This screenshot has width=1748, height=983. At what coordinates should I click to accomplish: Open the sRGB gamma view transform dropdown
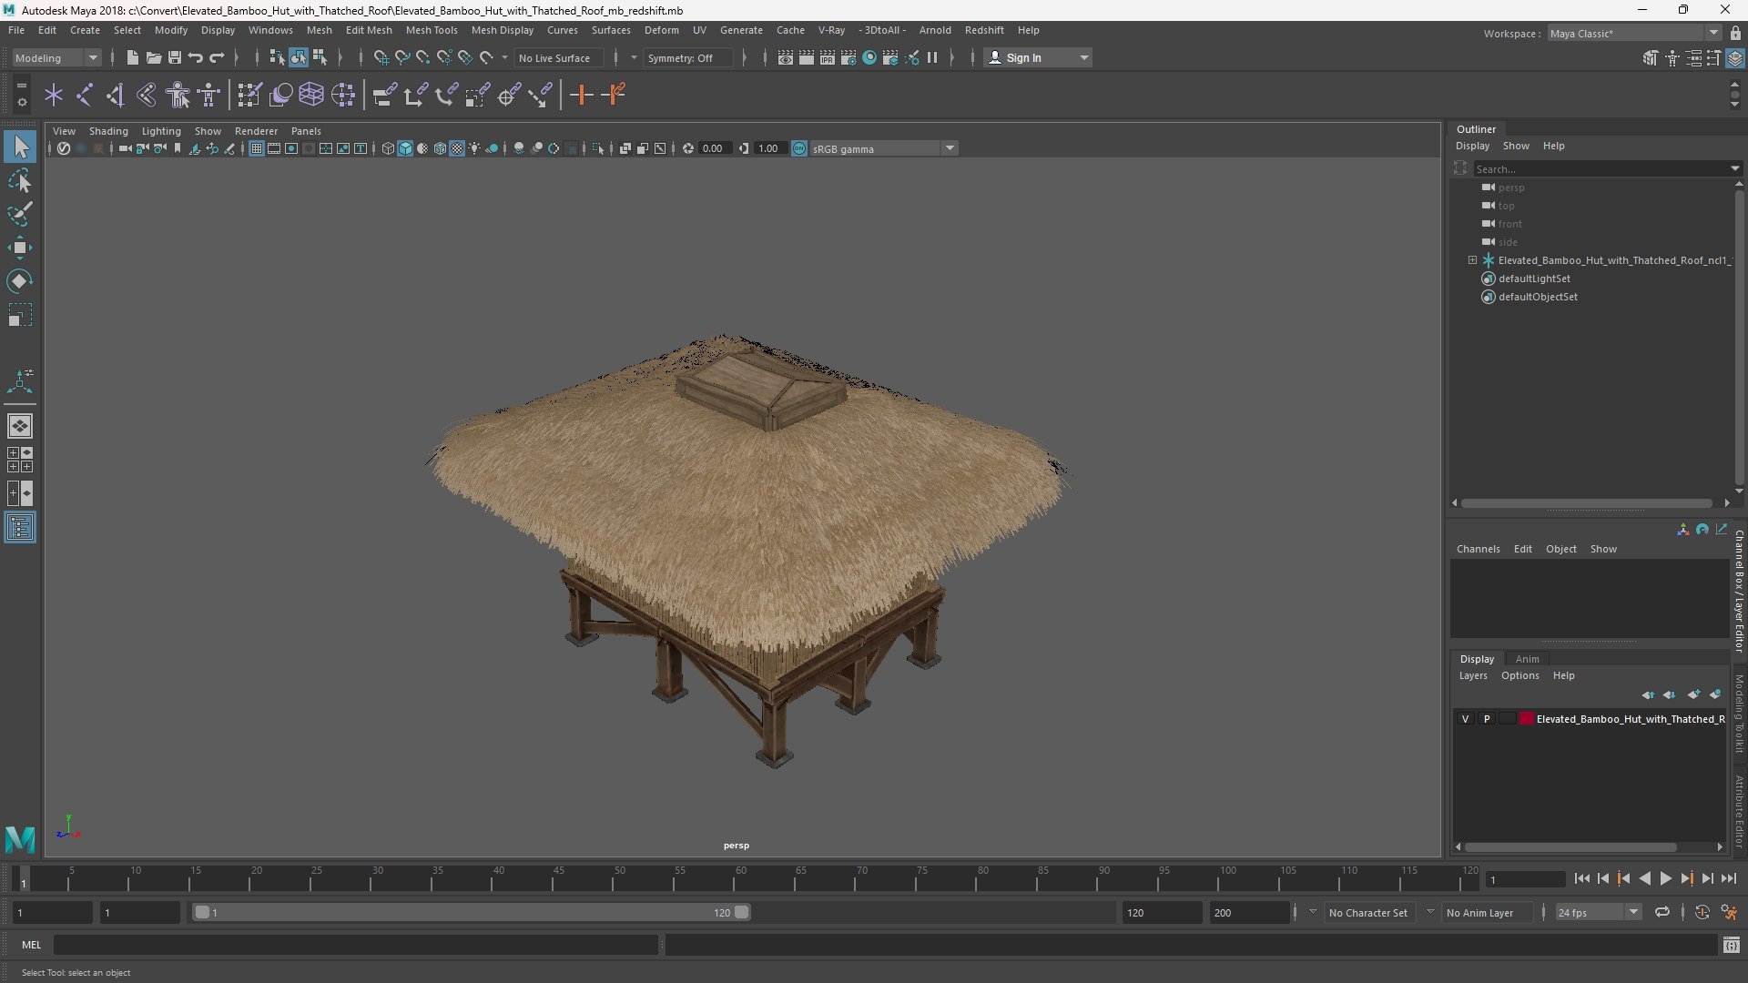click(x=883, y=148)
